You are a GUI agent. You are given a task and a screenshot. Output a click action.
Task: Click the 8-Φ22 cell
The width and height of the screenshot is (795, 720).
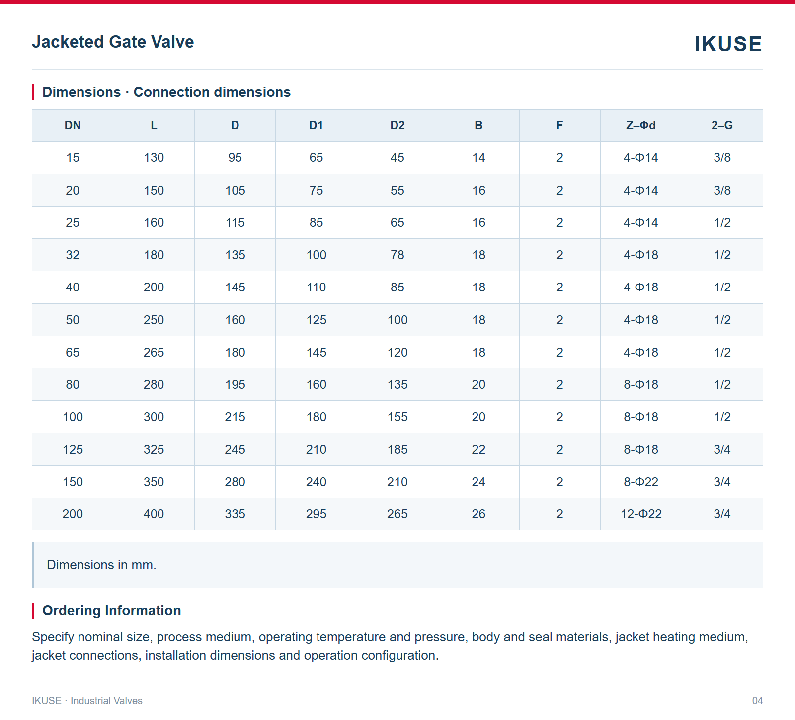[x=641, y=482]
